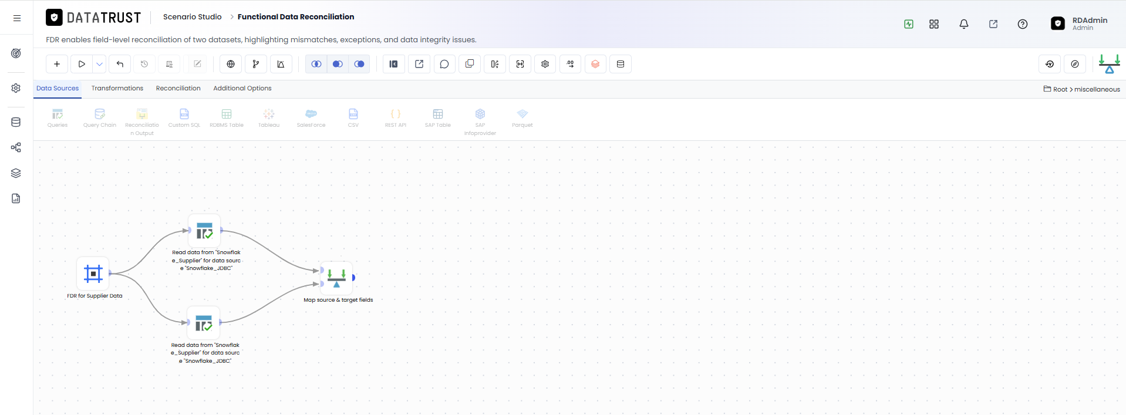Click the version restore icon on the right
Screen dimensions: 1126x415
tap(1050, 64)
